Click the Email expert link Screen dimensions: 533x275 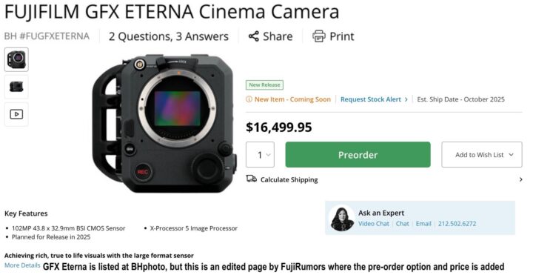click(x=423, y=224)
